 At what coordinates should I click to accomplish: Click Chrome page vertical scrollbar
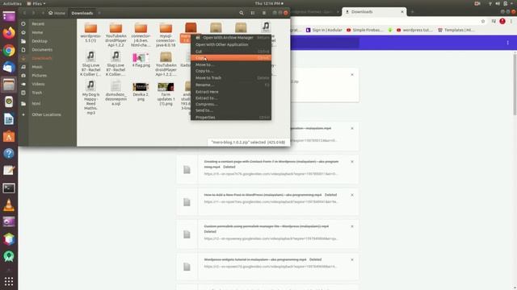point(515,84)
